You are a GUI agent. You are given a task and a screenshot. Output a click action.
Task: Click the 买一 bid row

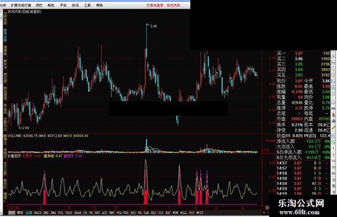click(x=303, y=53)
